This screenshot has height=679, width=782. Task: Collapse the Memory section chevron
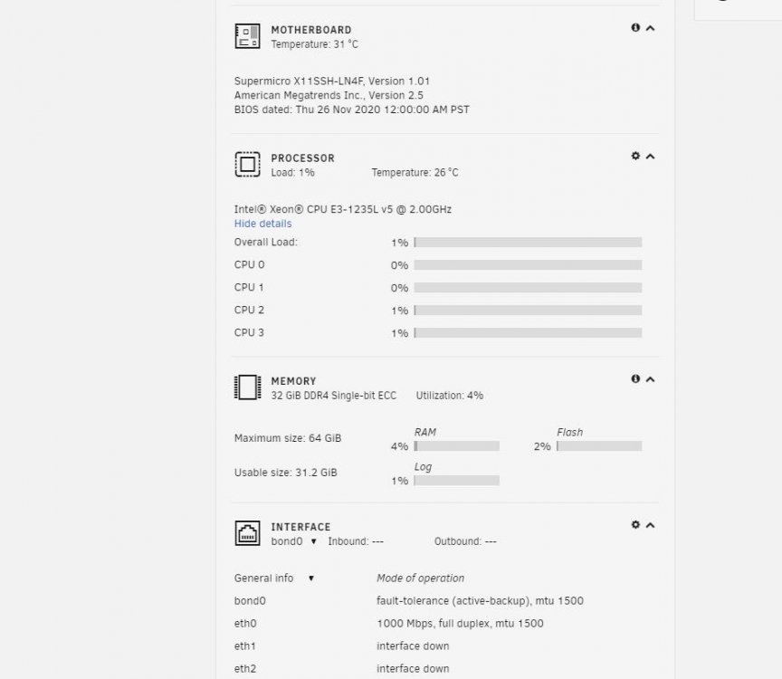[x=651, y=379]
